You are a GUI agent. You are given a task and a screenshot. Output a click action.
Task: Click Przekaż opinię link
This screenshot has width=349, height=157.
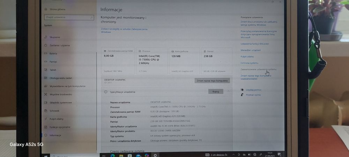[x=253, y=95]
